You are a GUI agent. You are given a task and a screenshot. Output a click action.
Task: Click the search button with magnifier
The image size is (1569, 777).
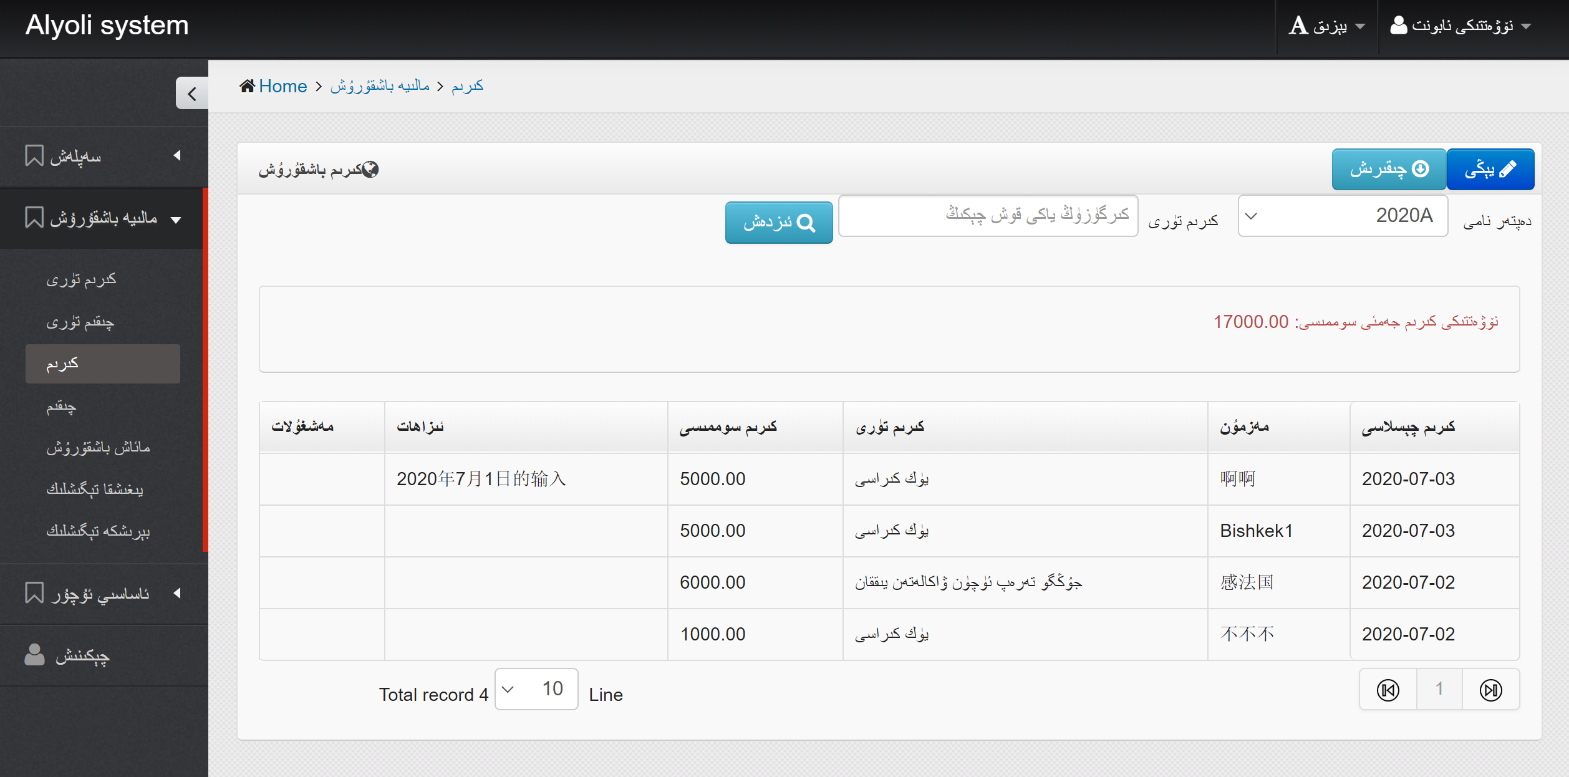778,223
